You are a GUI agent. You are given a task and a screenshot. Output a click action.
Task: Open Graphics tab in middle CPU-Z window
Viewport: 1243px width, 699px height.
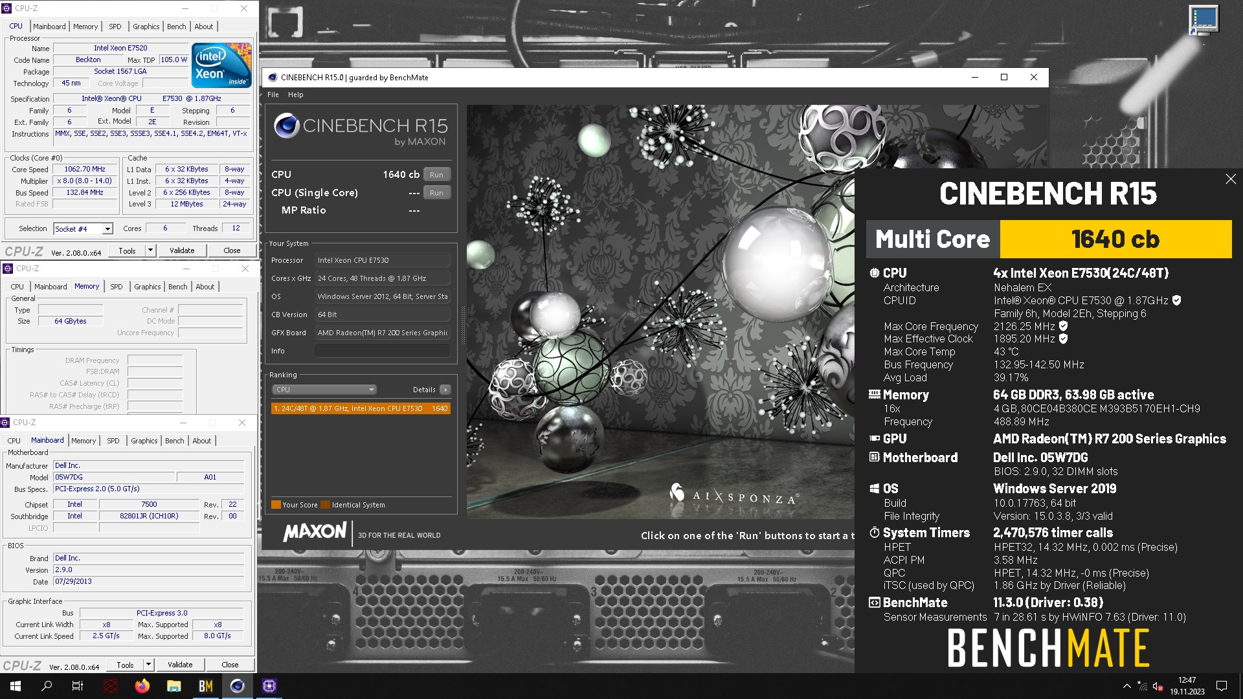pyautogui.click(x=148, y=287)
